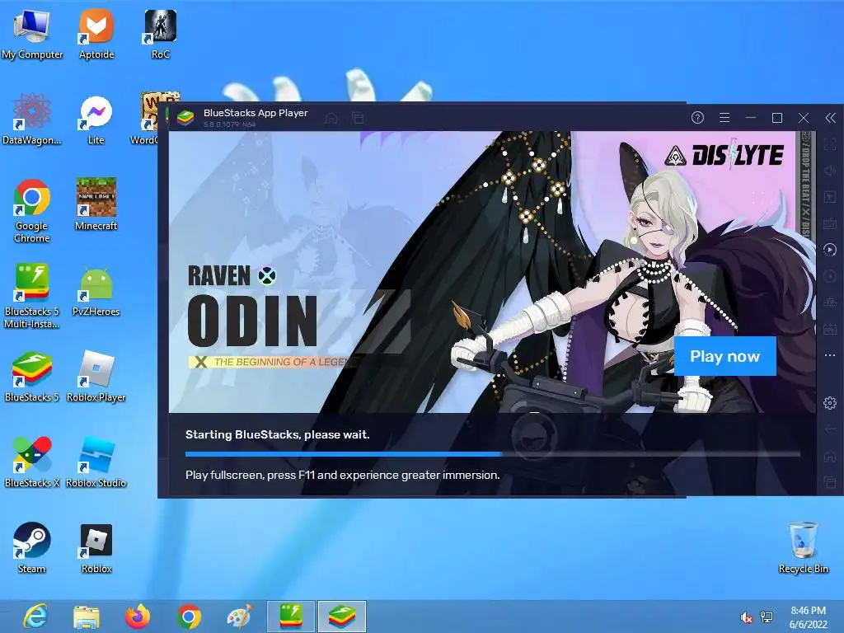Select the Roblox desktop shortcut beside Steam
The width and height of the screenshot is (844, 633).
96,547
